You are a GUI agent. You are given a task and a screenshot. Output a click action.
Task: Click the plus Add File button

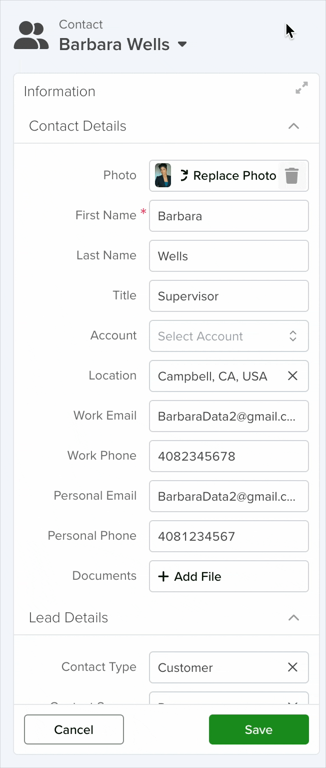229,576
